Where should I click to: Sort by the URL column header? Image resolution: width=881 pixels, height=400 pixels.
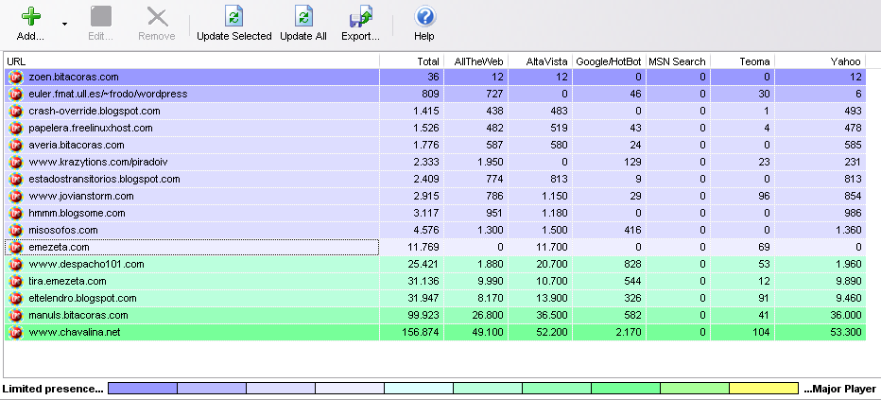click(192, 61)
